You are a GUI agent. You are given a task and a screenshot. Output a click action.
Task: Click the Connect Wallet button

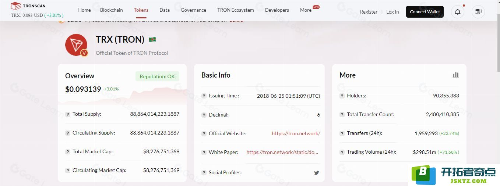pos(425,12)
